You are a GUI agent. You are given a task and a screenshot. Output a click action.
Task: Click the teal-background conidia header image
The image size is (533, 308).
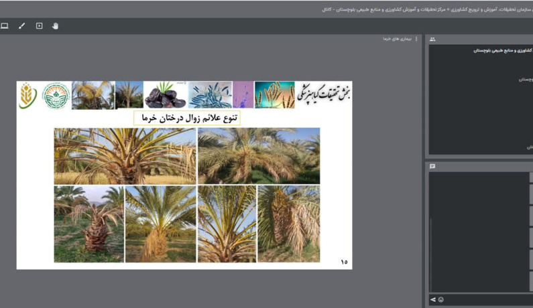[275, 94]
